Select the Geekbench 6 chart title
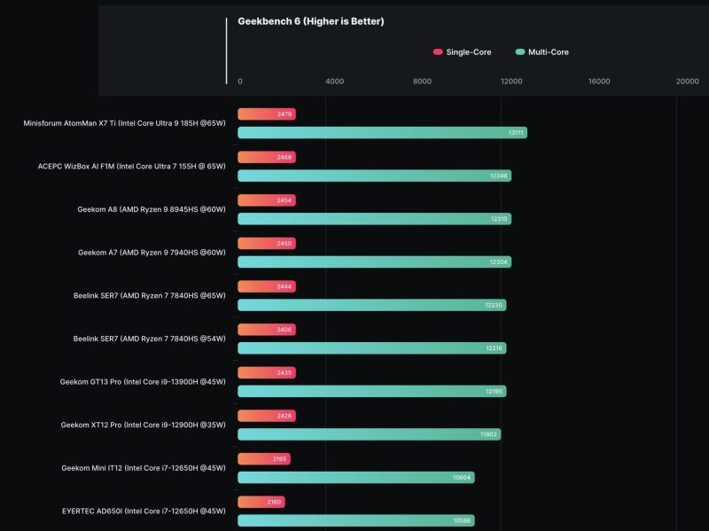The height and width of the screenshot is (531, 709). click(310, 21)
